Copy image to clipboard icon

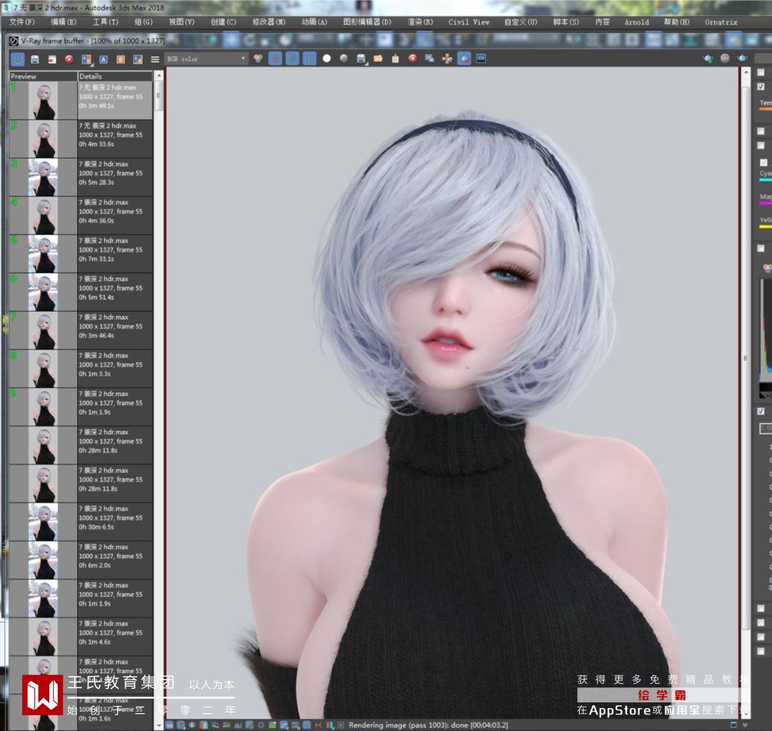tap(395, 59)
